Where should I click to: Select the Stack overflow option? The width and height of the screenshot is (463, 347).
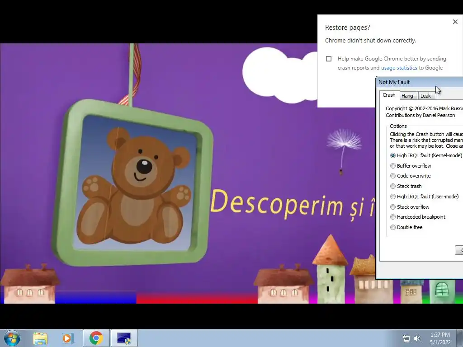410,207
